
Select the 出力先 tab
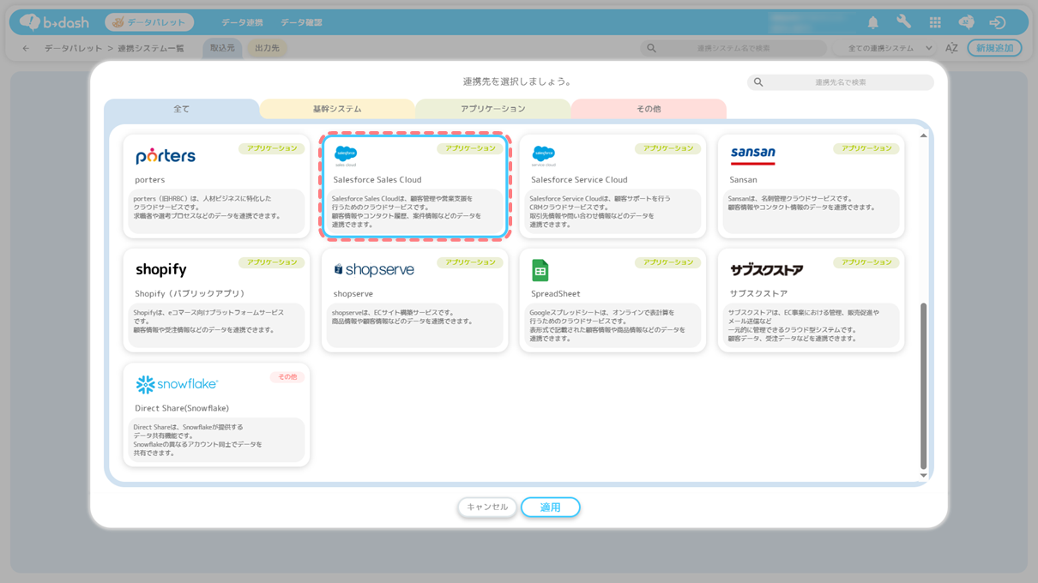[x=267, y=48]
